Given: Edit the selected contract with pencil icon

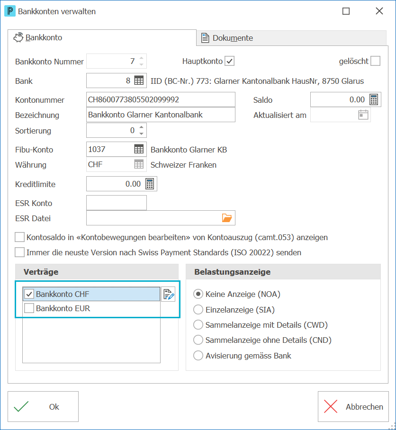Looking at the screenshot, I should (x=168, y=294).
